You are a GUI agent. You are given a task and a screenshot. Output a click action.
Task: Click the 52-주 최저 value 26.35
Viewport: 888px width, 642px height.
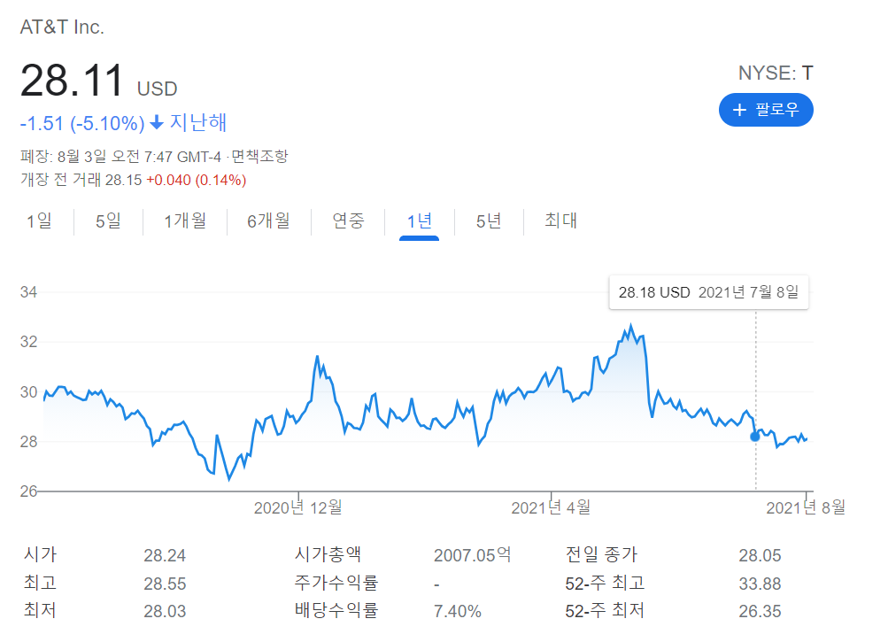click(x=760, y=611)
